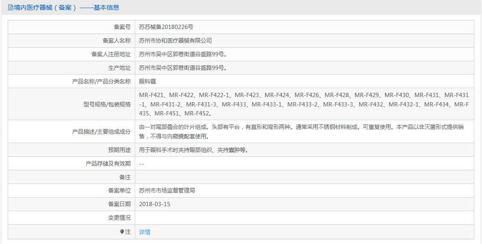Select the filing number 苏苏械备20180226号
The image size is (482, 244).
point(166,27)
